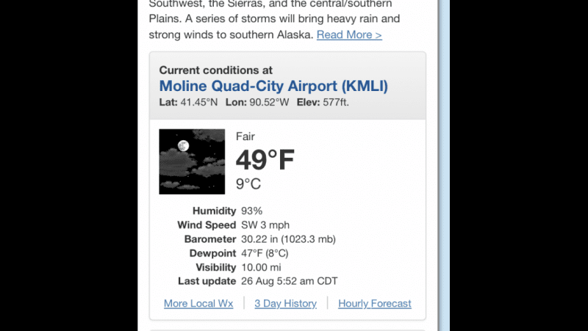Click the Fair condition text

(245, 137)
